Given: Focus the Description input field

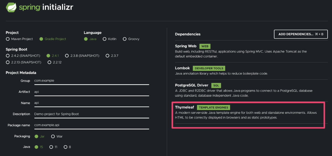Looking at the screenshot, I should point(92,114).
